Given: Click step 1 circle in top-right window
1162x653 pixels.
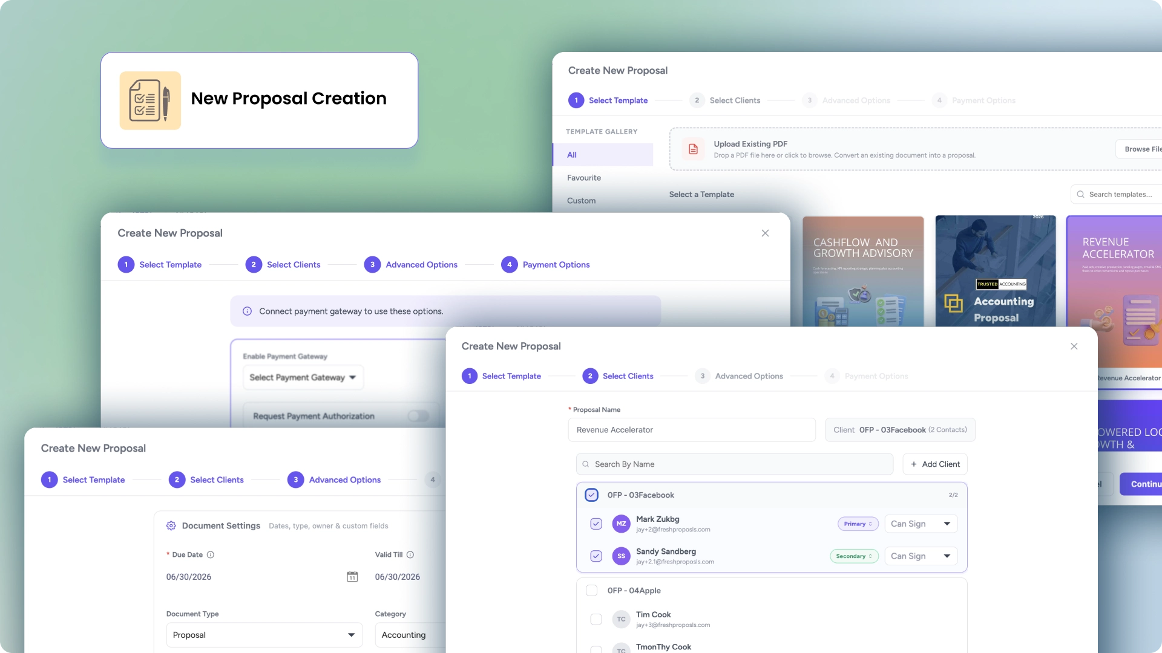Looking at the screenshot, I should 576,100.
